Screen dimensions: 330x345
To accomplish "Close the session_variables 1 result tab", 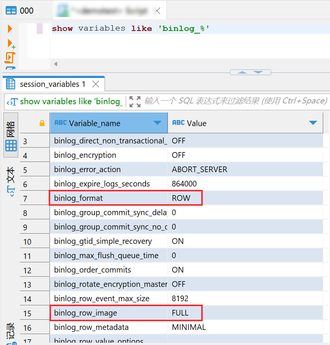I will [96, 84].
